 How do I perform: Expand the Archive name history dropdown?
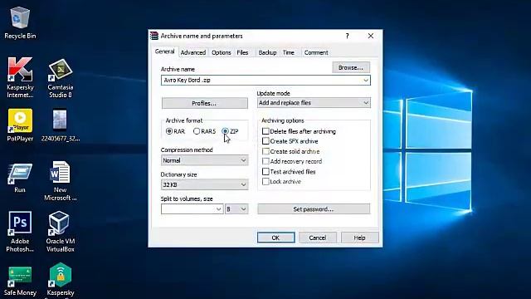366,81
